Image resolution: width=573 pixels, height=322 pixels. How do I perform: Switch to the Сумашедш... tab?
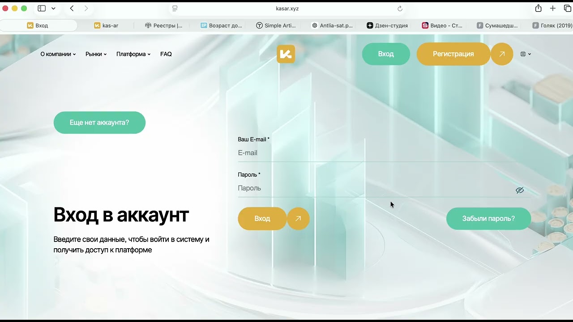click(x=497, y=25)
